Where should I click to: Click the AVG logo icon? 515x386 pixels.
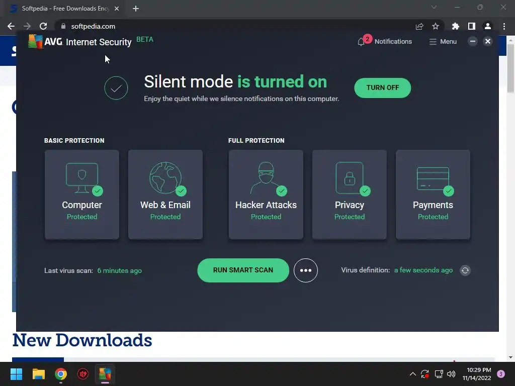[x=36, y=41]
